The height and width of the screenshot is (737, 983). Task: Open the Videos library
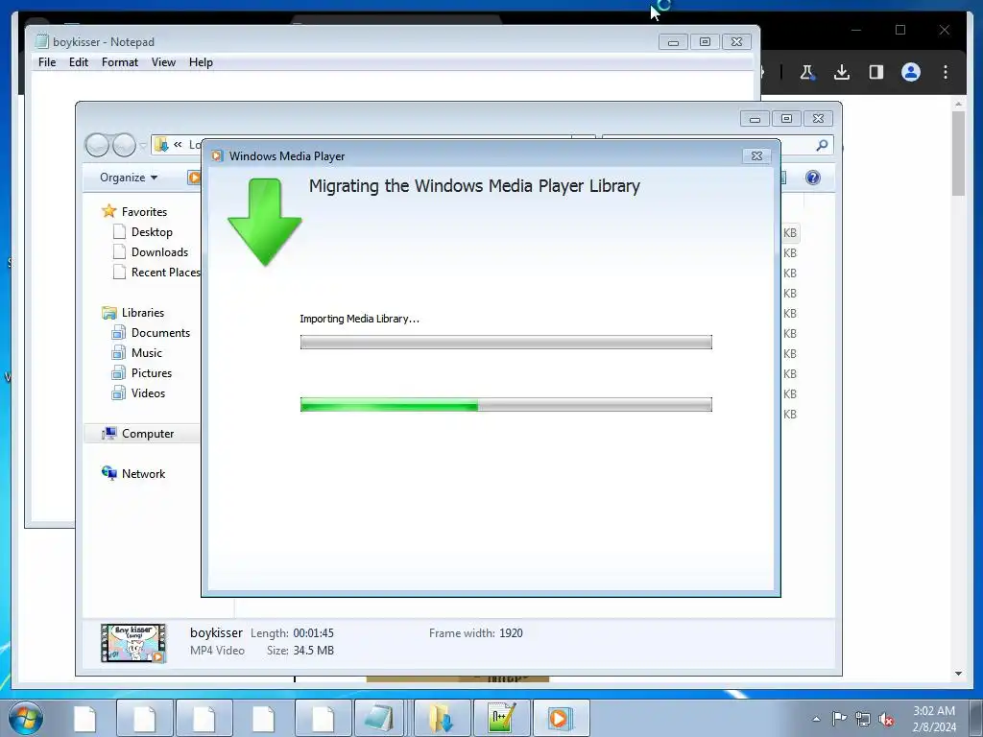pos(148,392)
